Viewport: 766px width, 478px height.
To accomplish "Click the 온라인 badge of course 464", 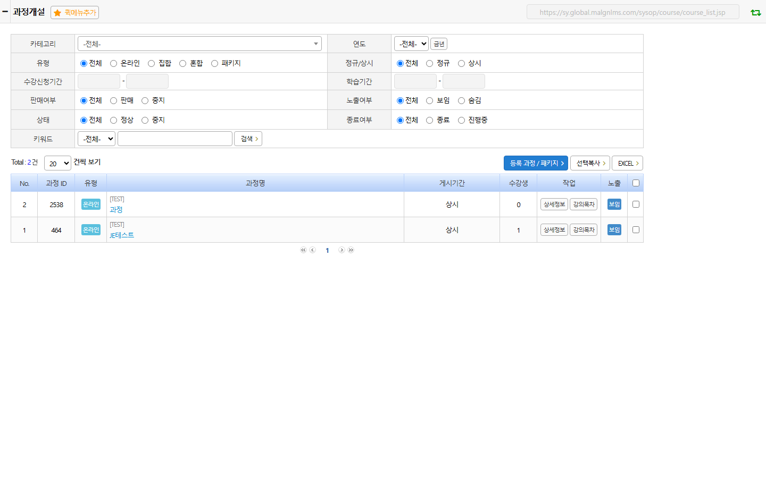I will click(x=91, y=230).
